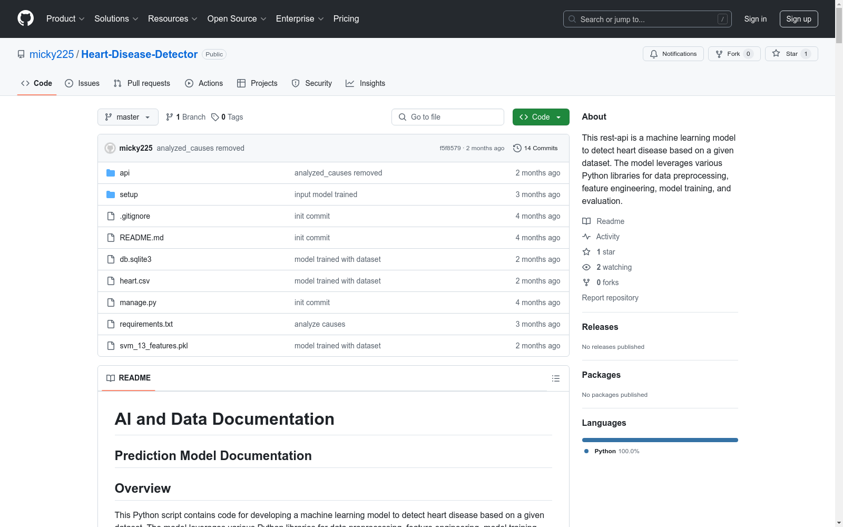843x527 pixels.
Task: Open the green Code dropdown
Action: click(541, 117)
